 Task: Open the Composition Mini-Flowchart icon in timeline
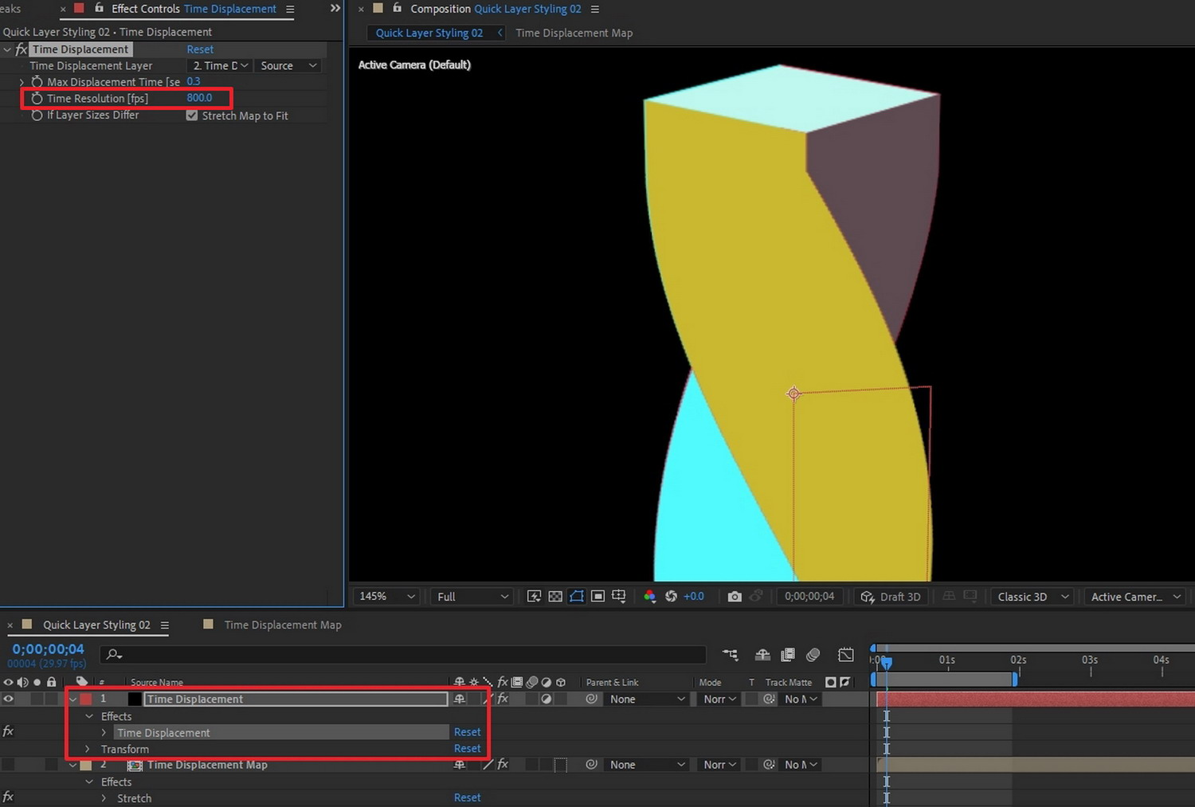tap(730, 655)
